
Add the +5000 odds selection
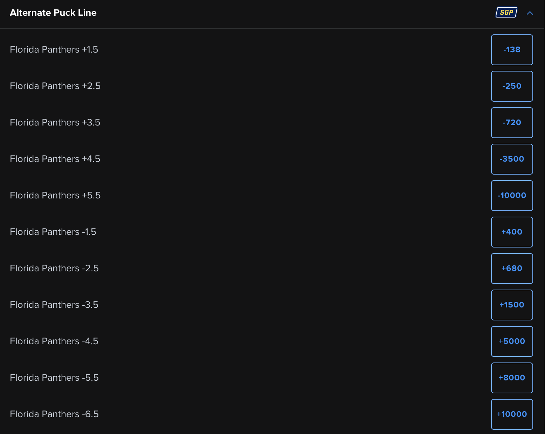(512, 341)
